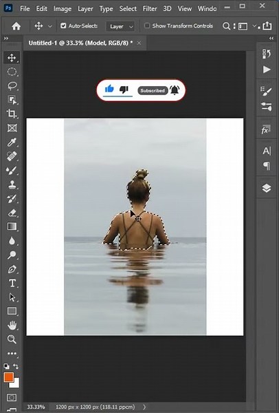Open the Filter menu

(150, 9)
